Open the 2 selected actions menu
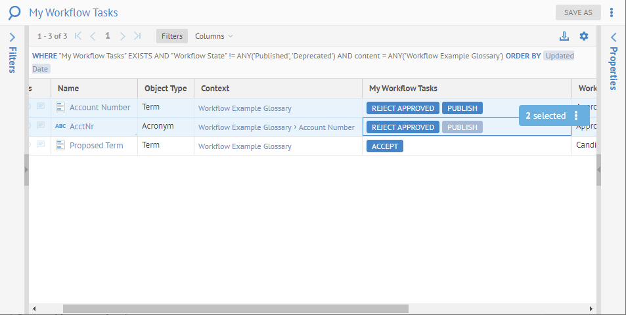626x315 pixels. click(576, 115)
